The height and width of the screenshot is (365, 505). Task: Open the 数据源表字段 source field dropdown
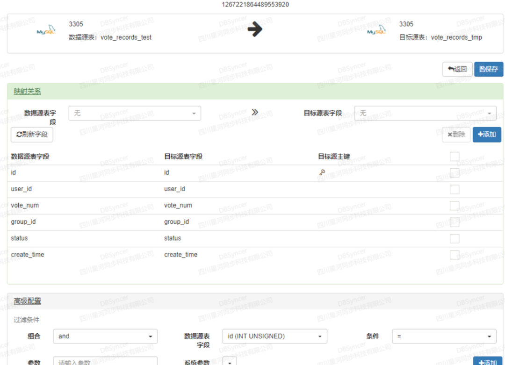tap(135, 113)
